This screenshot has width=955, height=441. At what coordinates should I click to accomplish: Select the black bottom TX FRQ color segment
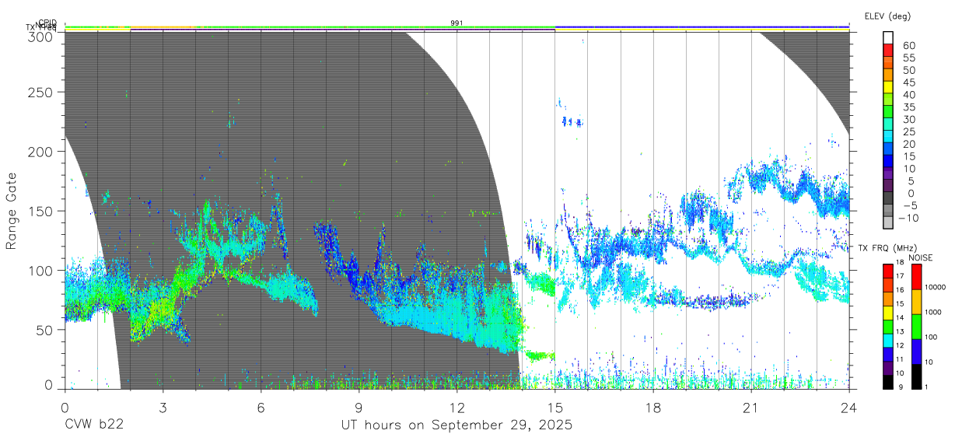888,382
